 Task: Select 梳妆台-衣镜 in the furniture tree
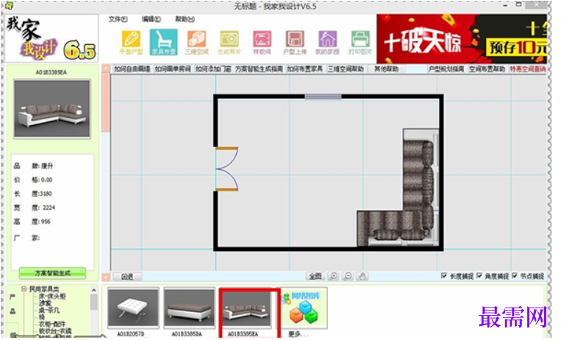(55, 330)
